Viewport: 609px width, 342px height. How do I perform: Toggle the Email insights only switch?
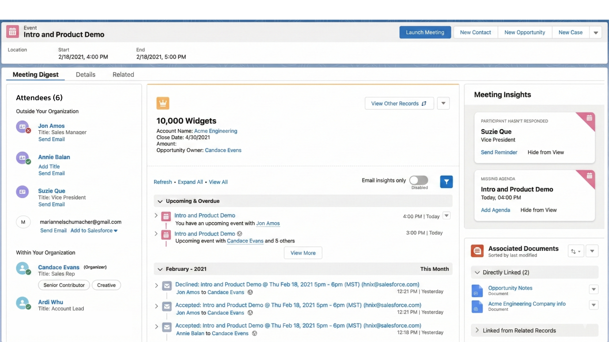pos(419,180)
